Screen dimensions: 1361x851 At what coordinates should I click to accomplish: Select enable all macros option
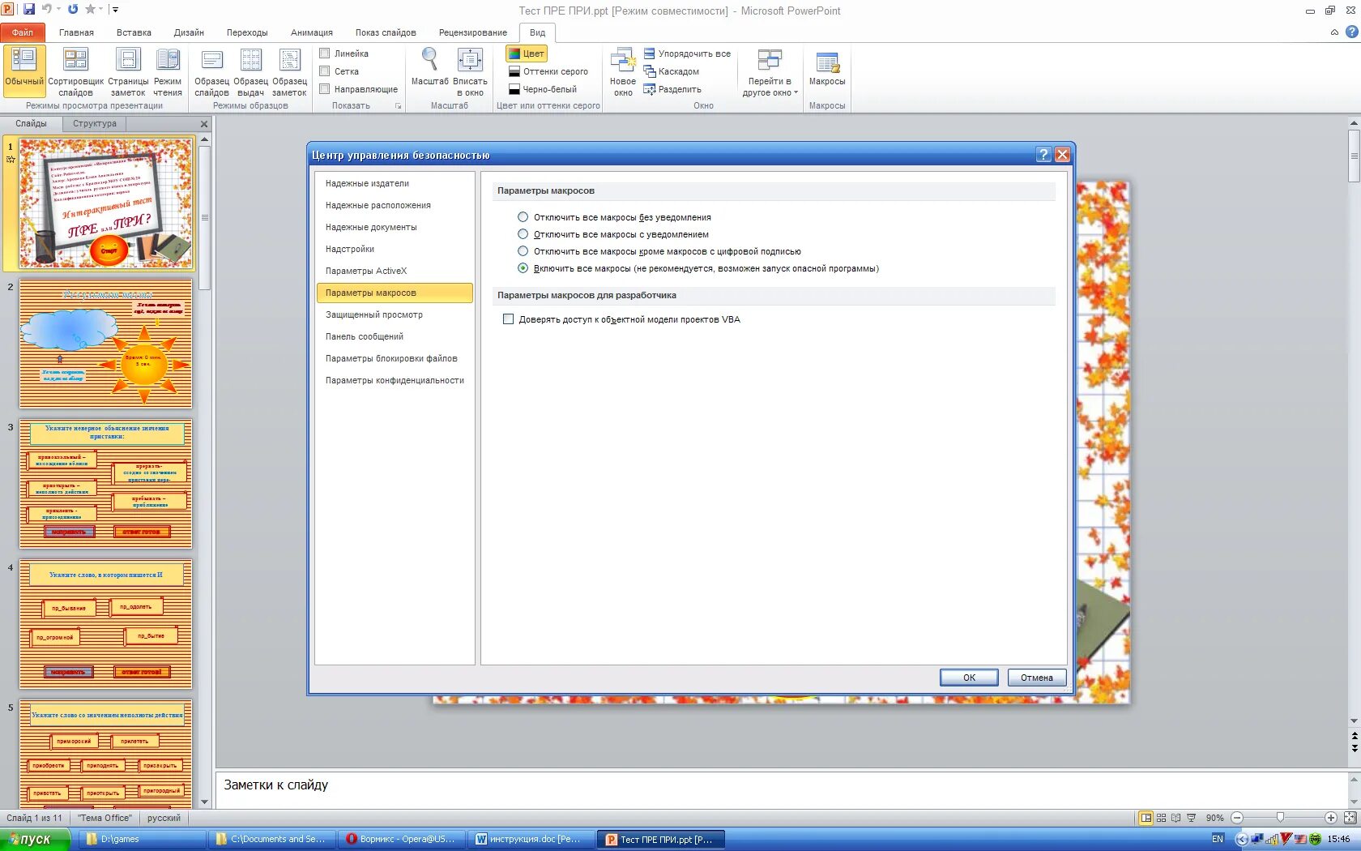coord(523,268)
